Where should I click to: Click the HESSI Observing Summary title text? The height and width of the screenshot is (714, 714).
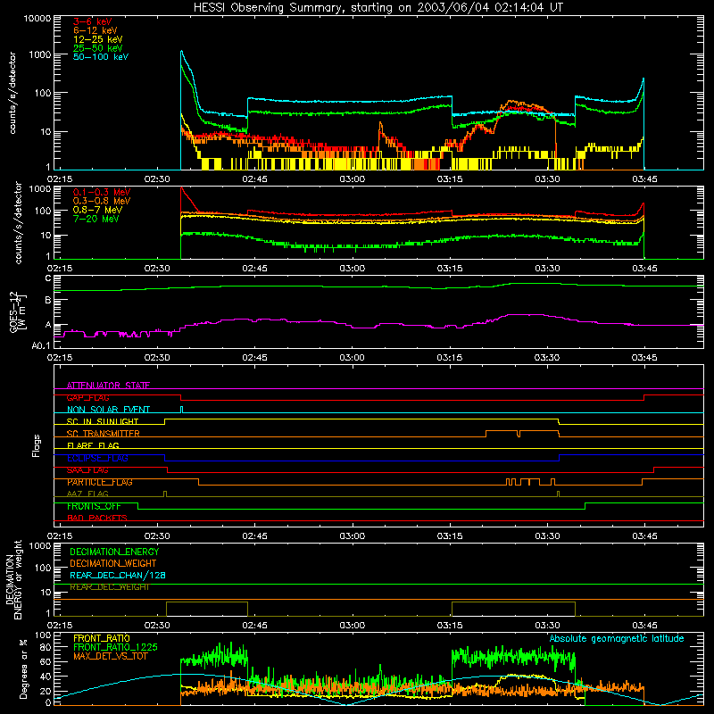click(378, 8)
